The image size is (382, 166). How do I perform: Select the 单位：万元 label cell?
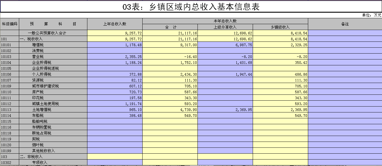(371, 15)
